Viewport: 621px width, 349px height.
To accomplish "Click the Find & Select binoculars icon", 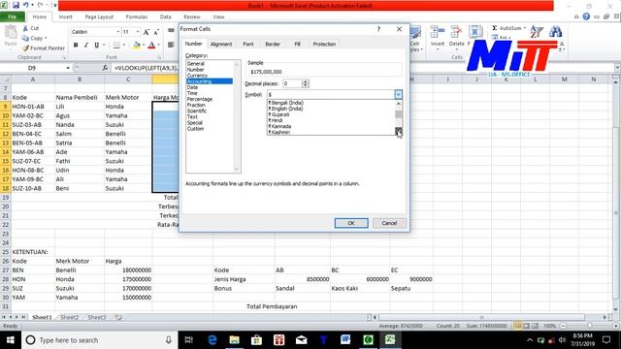I will point(556,32).
